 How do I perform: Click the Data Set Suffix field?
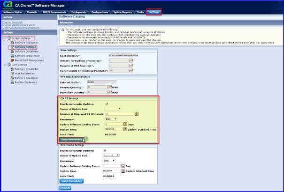click(102, 82)
